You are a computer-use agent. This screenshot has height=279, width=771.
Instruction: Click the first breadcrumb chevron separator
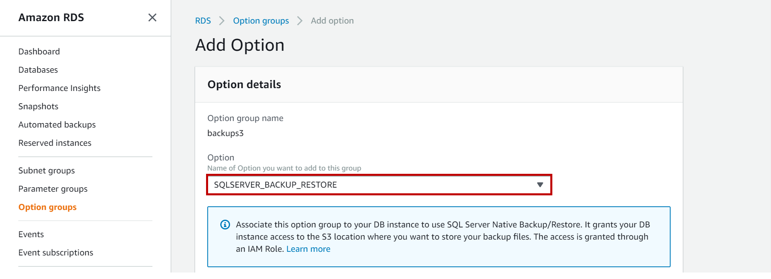(222, 21)
